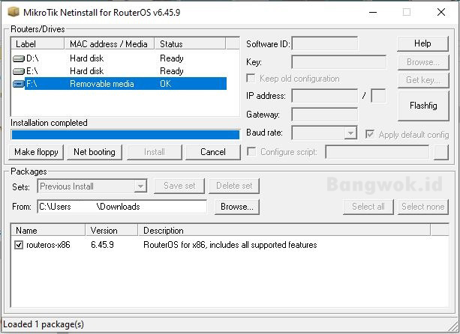This screenshot has width=460, height=334.
Task: Toggle Apply default config checkbox
Action: 370,134
